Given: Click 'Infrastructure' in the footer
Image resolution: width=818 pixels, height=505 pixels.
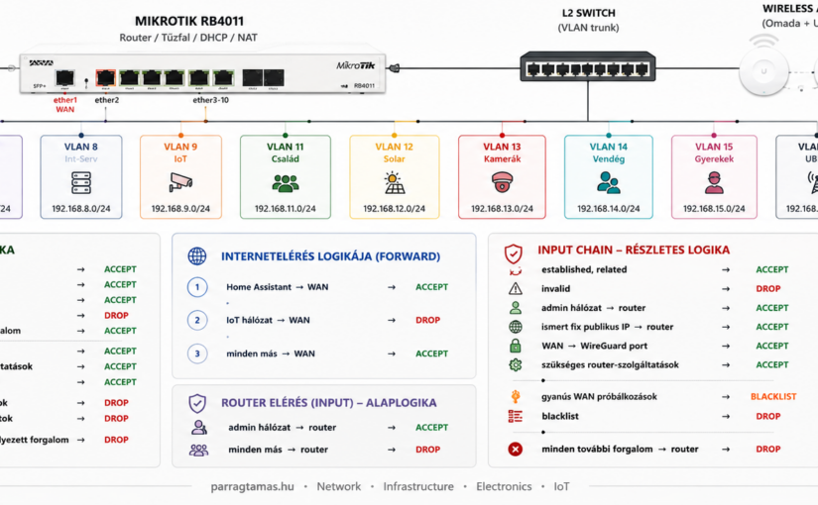Looking at the screenshot, I should 418,487.
